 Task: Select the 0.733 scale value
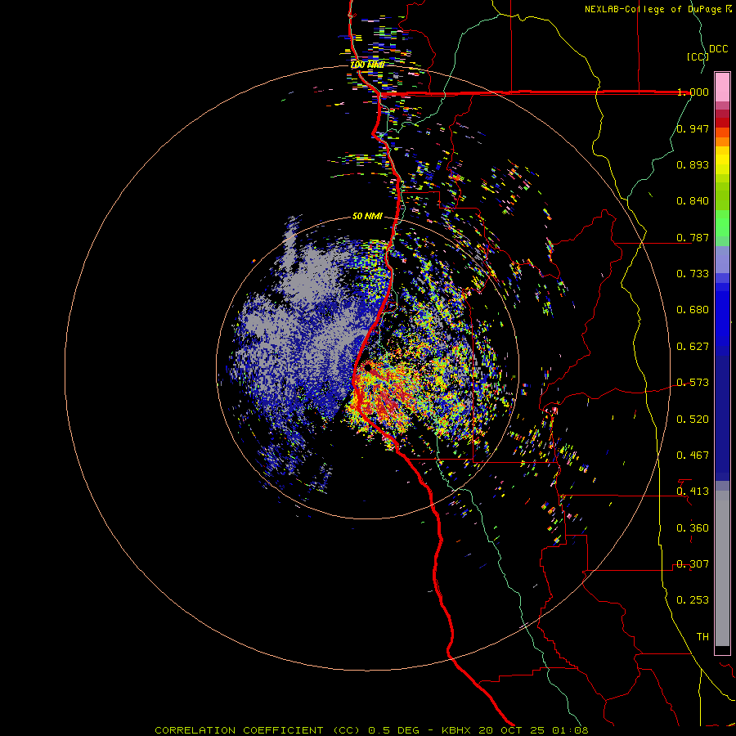(693, 274)
